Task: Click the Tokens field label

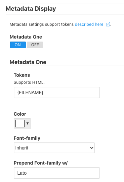Action: 22,75
